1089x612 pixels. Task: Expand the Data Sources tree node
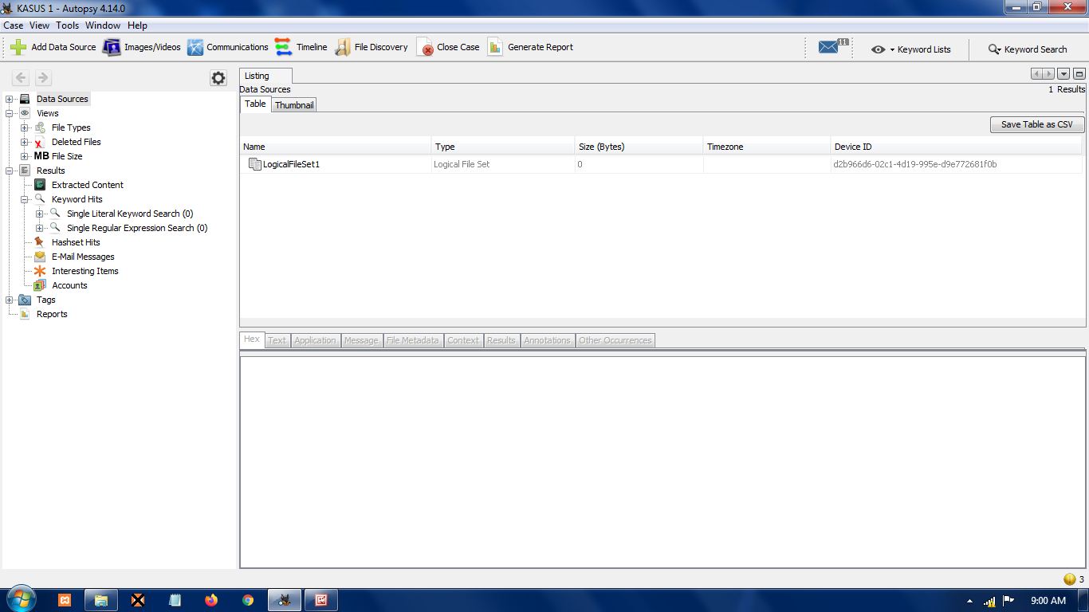[10, 99]
